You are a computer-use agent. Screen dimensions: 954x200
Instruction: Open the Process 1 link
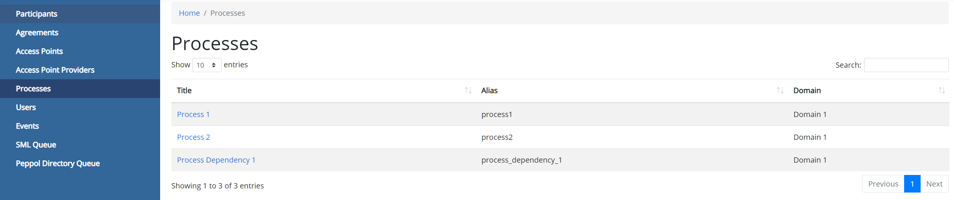[x=193, y=114]
